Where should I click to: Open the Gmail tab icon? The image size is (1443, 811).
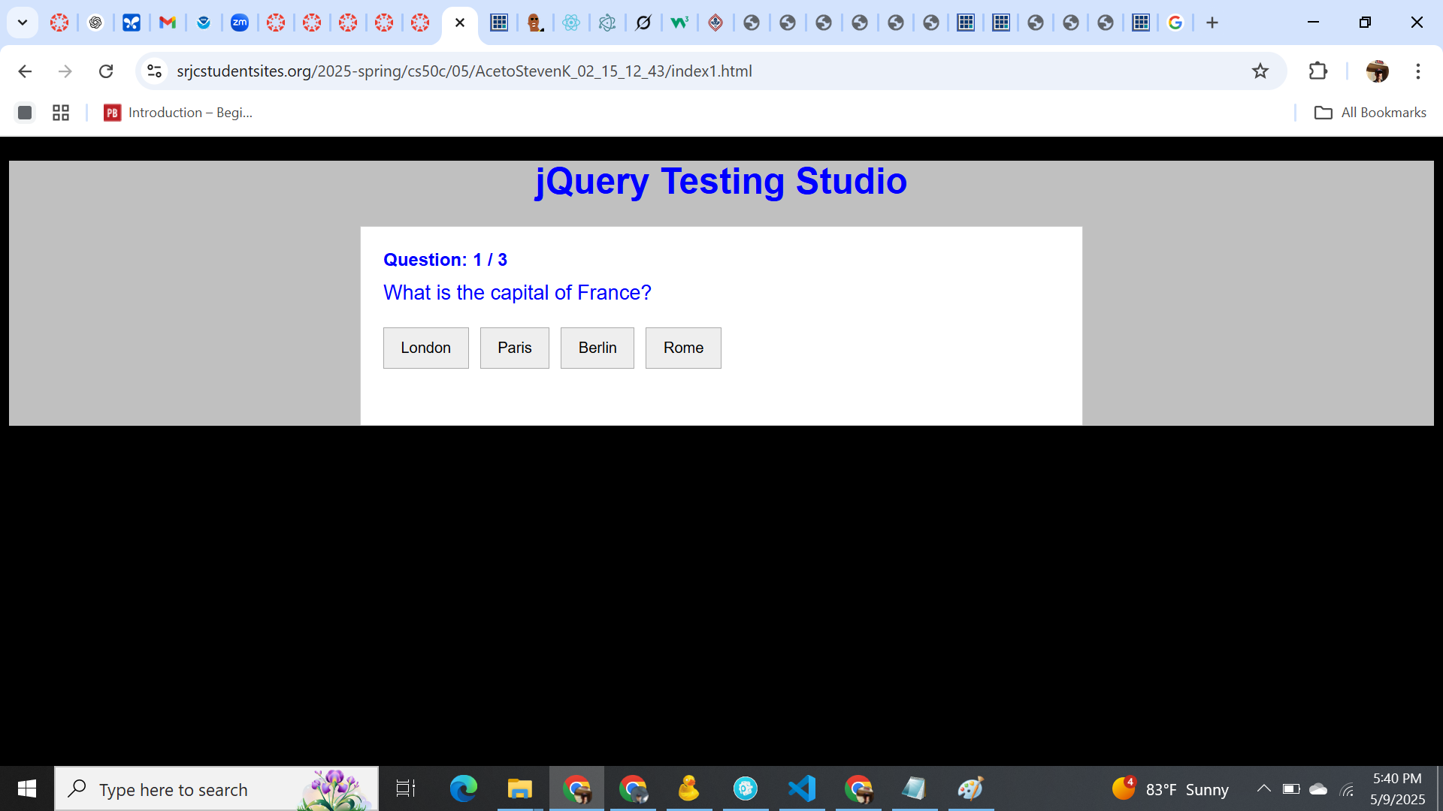tap(168, 23)
